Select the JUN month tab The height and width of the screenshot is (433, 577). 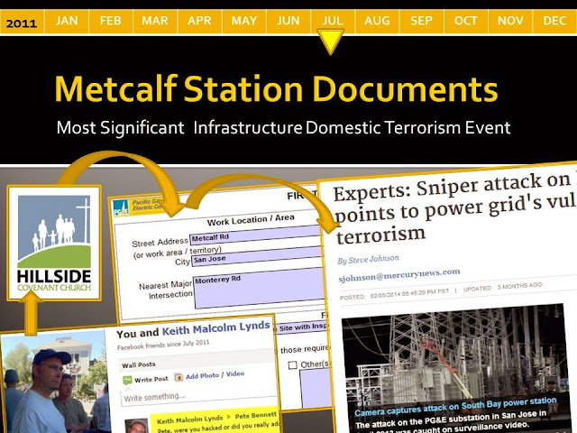tap(288, 21)
